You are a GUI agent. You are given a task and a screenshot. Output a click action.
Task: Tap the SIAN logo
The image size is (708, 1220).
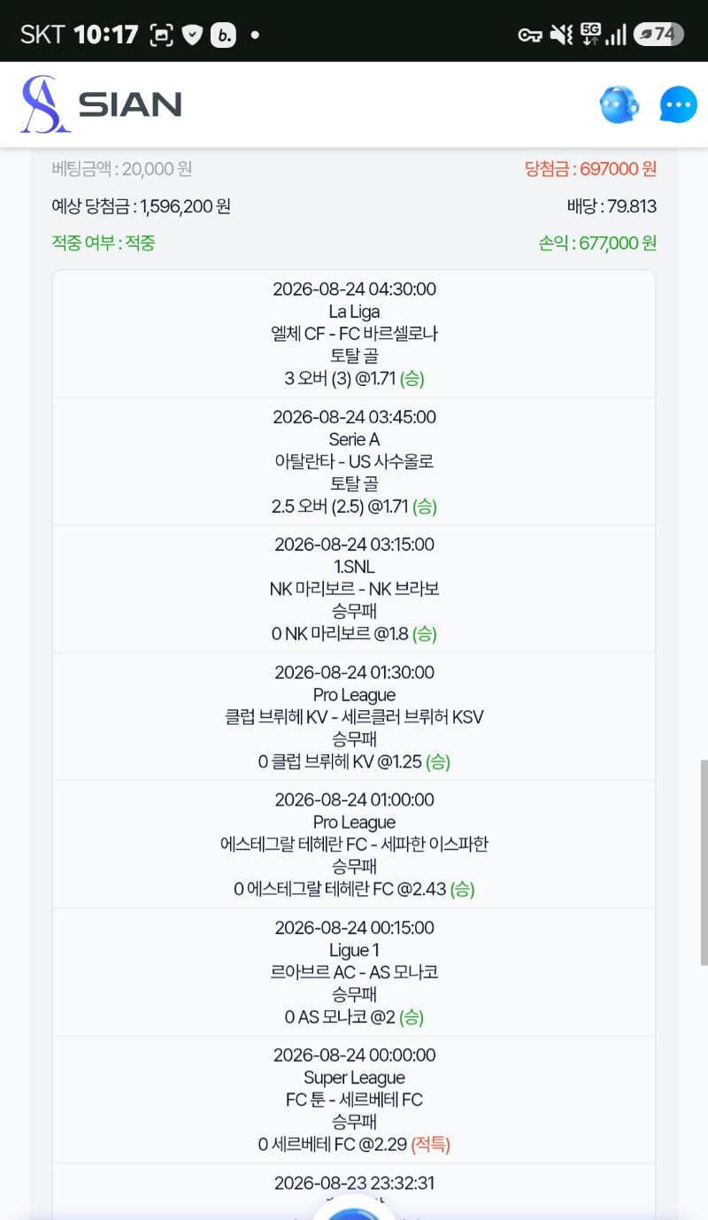pos(101,104)
